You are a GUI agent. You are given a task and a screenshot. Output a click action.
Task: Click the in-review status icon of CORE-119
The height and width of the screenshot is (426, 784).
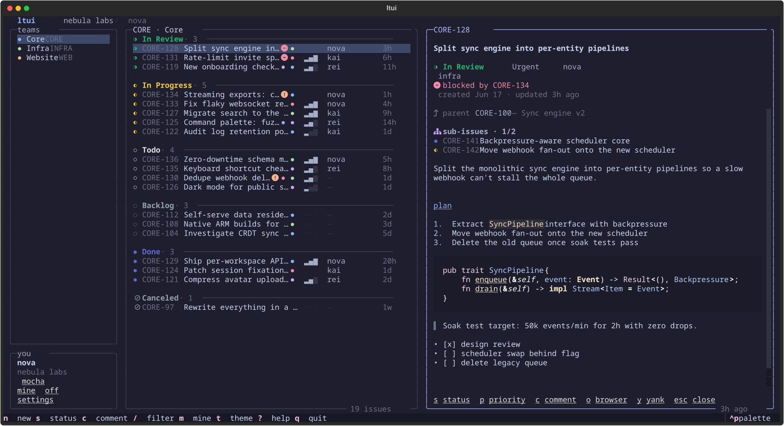pyautogui.click(x=135, y=67)
